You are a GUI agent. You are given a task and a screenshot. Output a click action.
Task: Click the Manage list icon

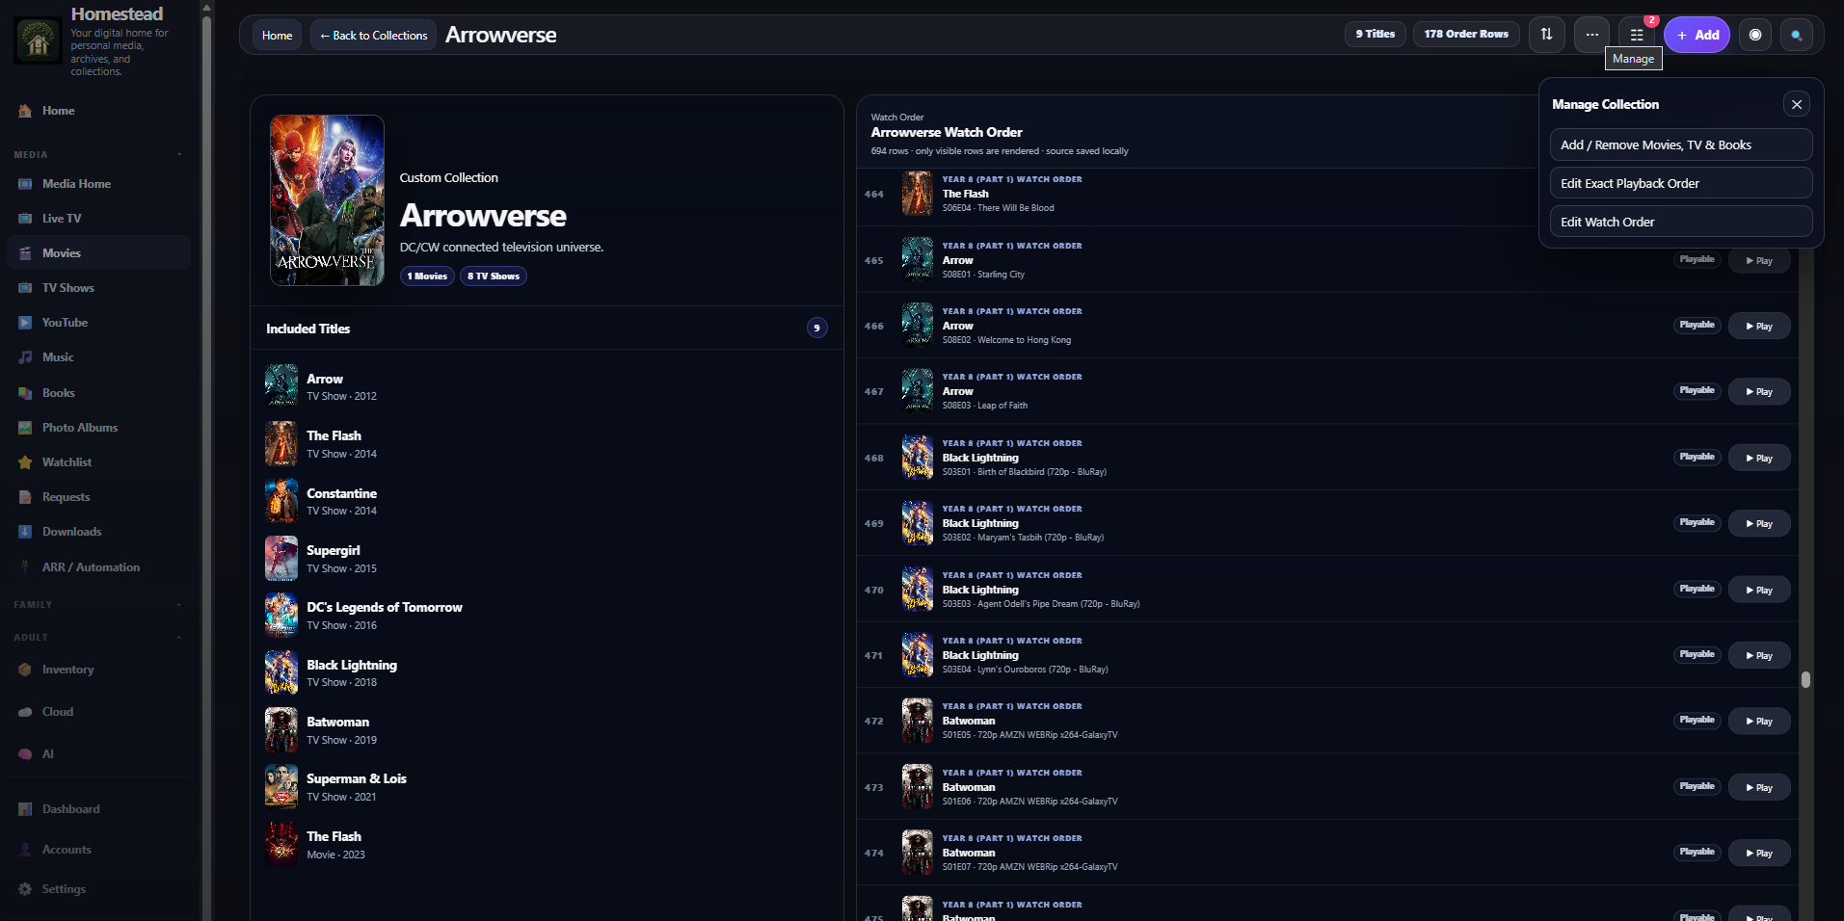click(1637, 35)
